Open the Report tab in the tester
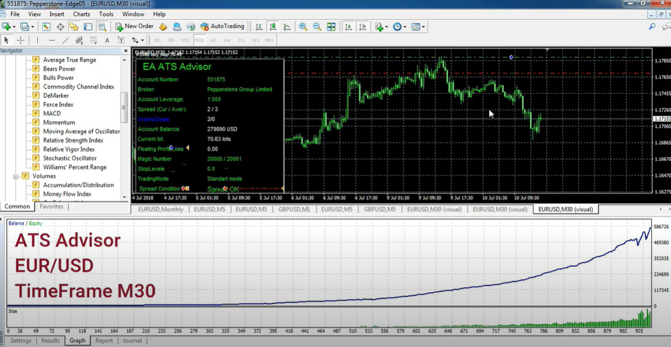 [x=104, y=340]
